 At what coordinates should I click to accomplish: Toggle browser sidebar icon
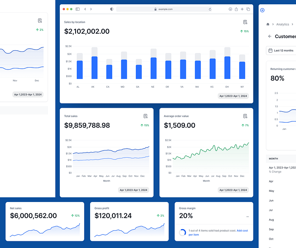pyautogui.click(x=78, y=9)
